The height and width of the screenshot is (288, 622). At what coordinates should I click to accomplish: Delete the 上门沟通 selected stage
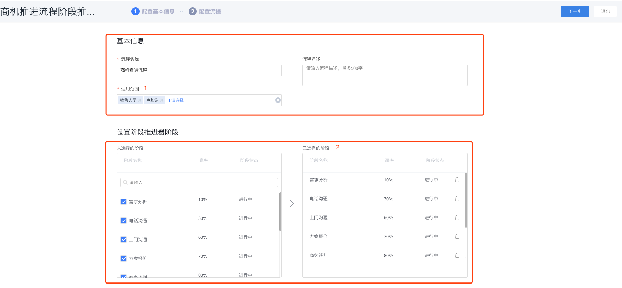pyautogui.click(x=457, y=217)
